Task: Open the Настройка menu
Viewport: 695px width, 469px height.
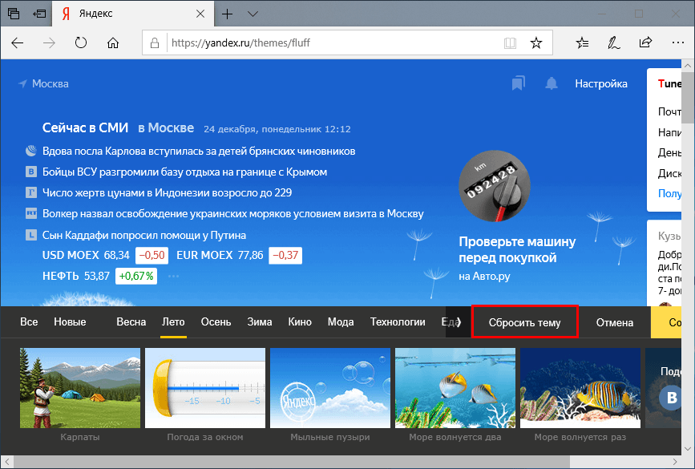Action: (601, 84)
